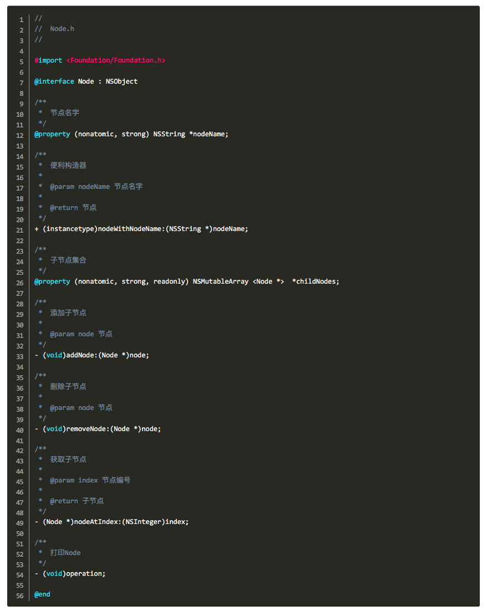Click the Node.h comment on line 2
This screenshot has width=487, height=614.
click(62, 29)
